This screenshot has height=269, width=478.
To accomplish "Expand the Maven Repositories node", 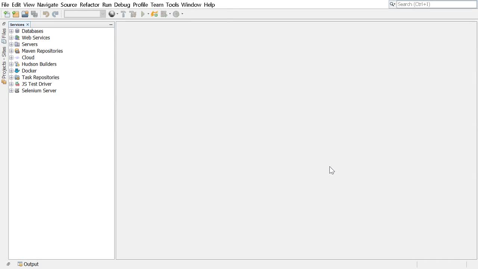I will [11, 51].
